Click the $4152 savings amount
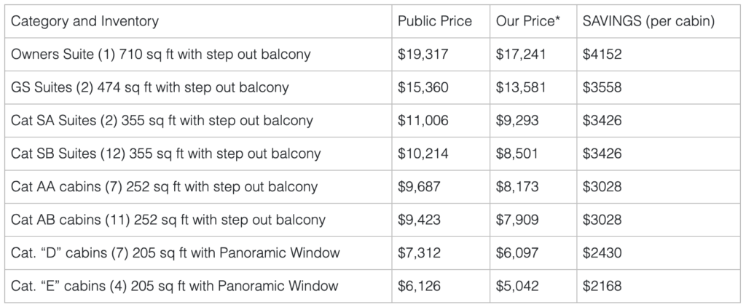This screenshot has width=746, height=307. tap(602, 55)
